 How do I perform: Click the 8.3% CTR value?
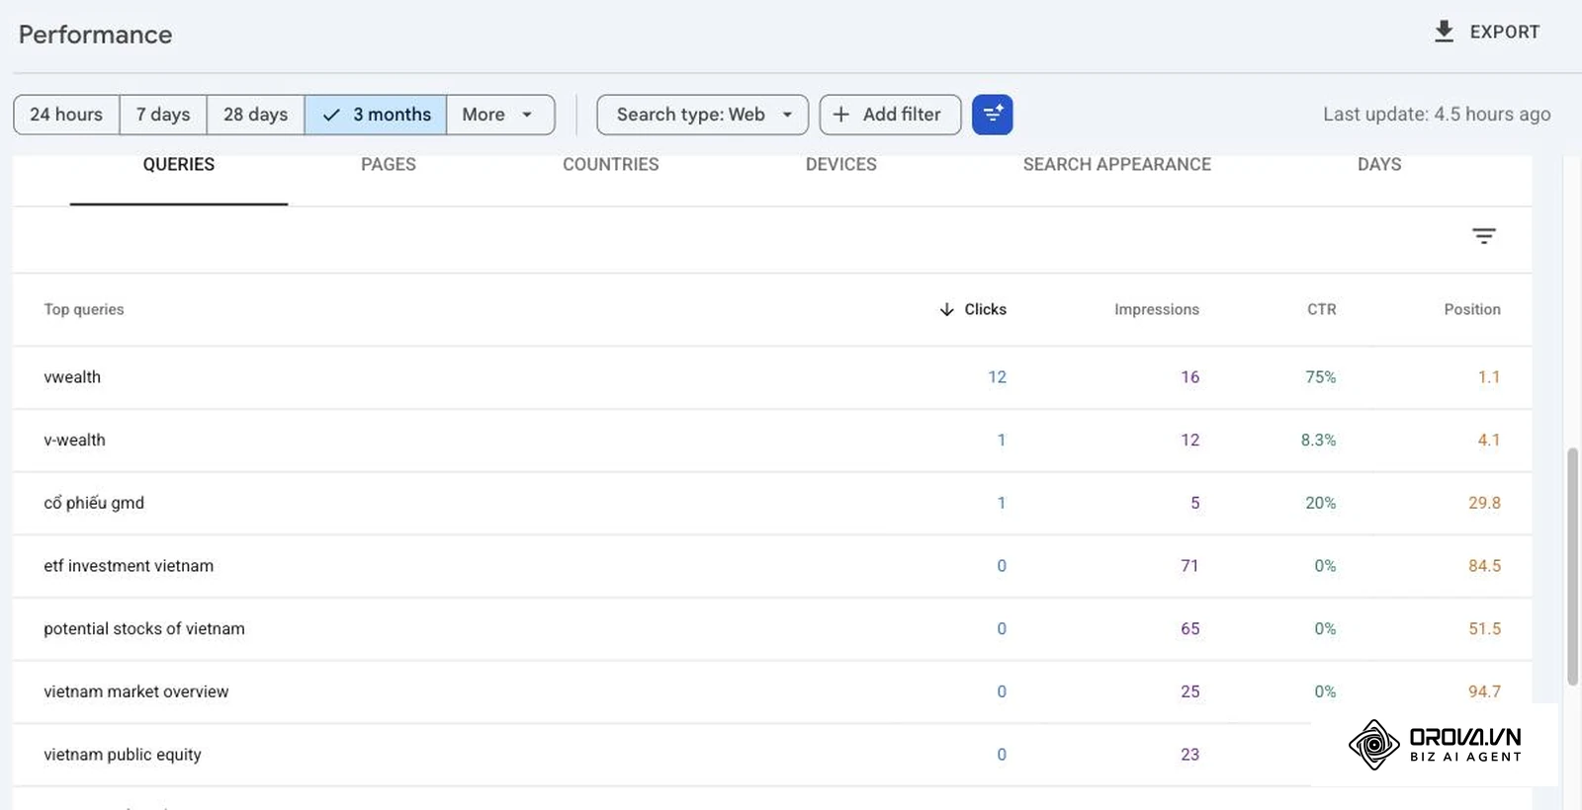click(x=1318, y=441)
